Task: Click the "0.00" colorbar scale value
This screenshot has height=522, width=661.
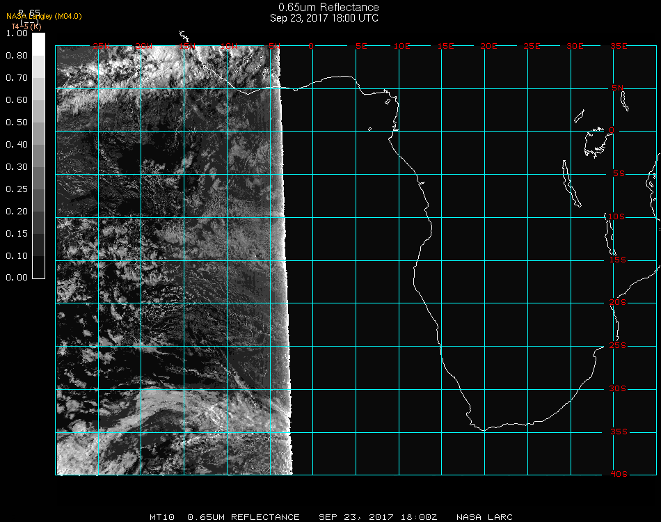Action: click(17, 278)
